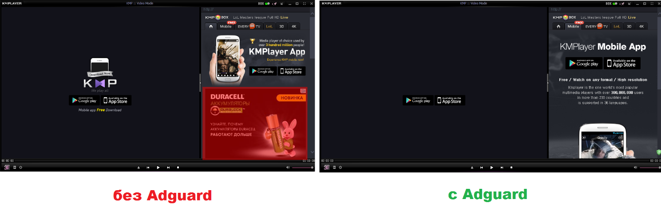Stop playback in right с Adguard player
This screenshot has height=211, width=661.
pos(511,168)
